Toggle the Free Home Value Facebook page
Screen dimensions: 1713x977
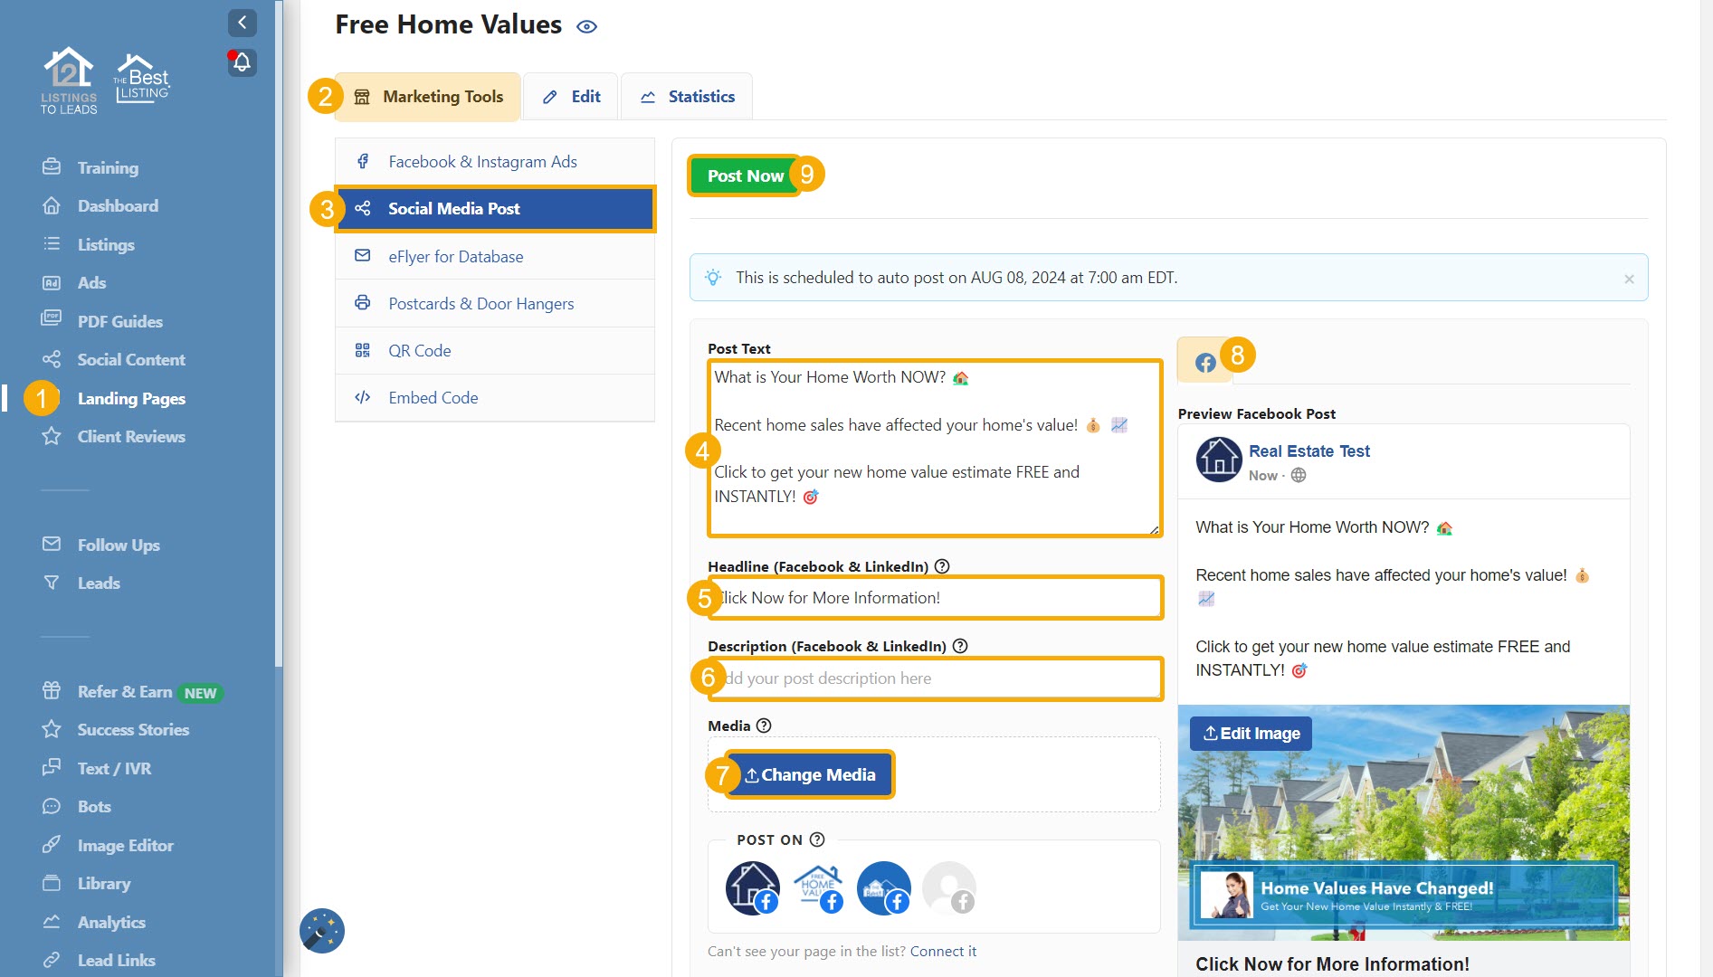tap(818, 887)
